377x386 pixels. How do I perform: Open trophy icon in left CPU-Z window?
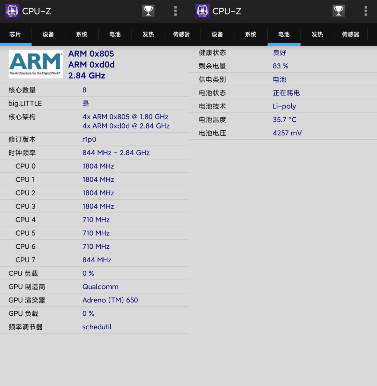point(148,11)
